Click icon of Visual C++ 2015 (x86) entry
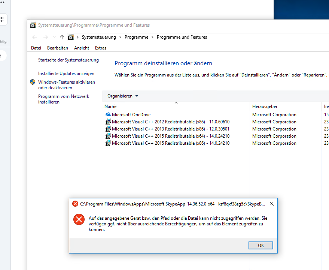 108,143
